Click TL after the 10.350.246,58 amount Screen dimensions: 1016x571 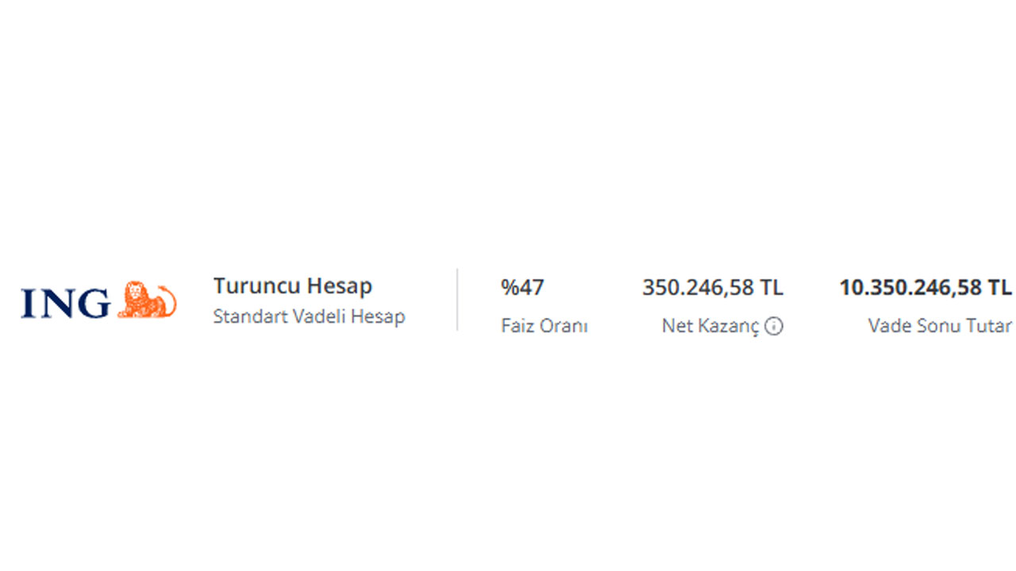tap(999, 287)
